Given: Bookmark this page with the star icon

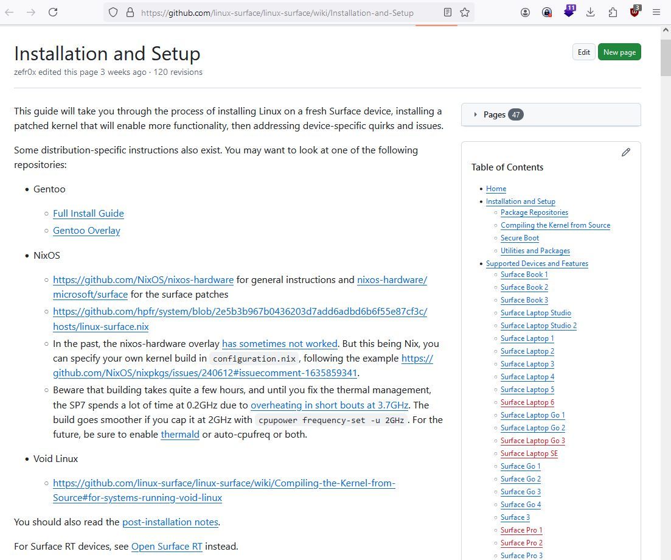Looking at the screenshot, I should pyautogui.click(x=465, y=12).
